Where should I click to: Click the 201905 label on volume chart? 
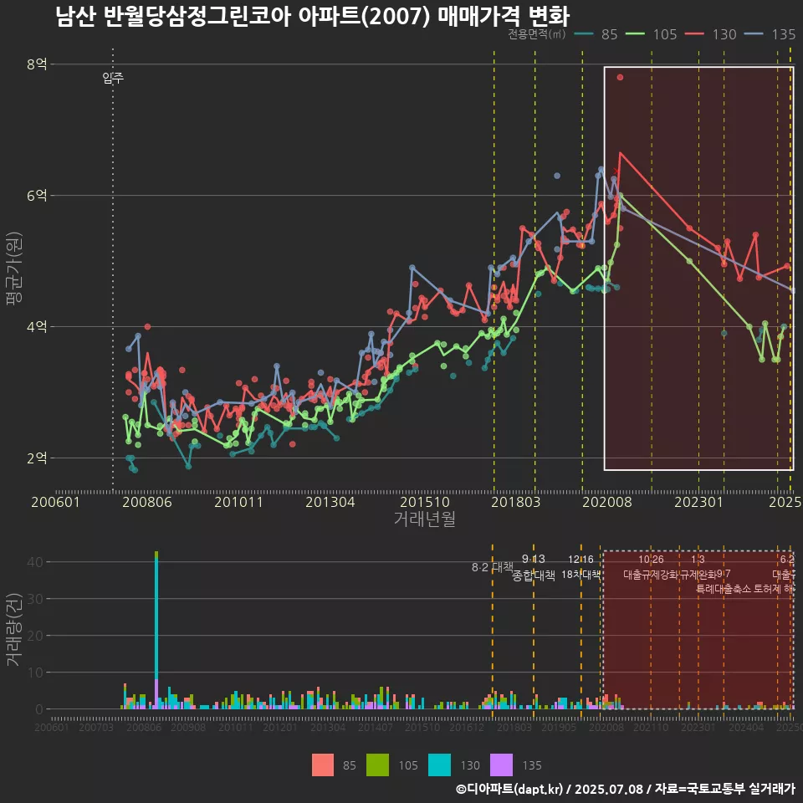[559, 727]
